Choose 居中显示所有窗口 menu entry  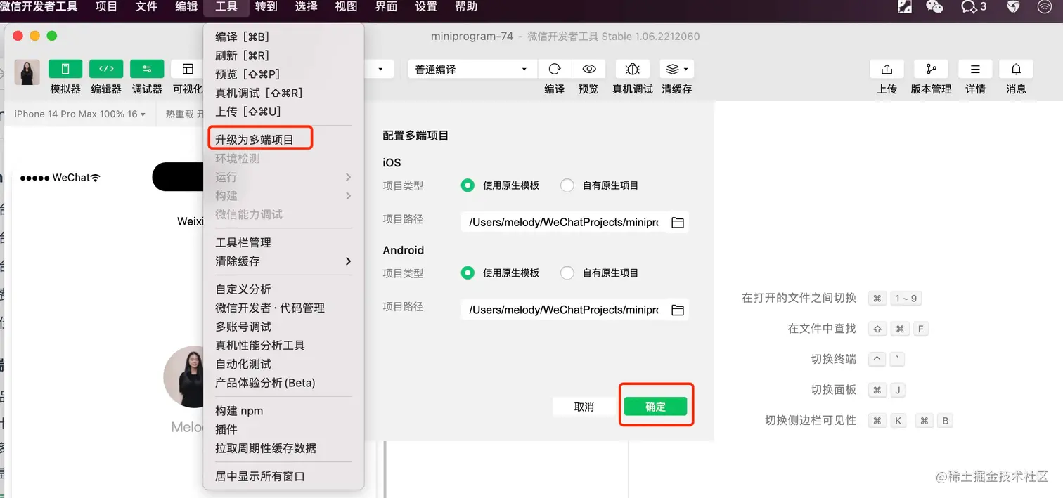coord(283,476)
